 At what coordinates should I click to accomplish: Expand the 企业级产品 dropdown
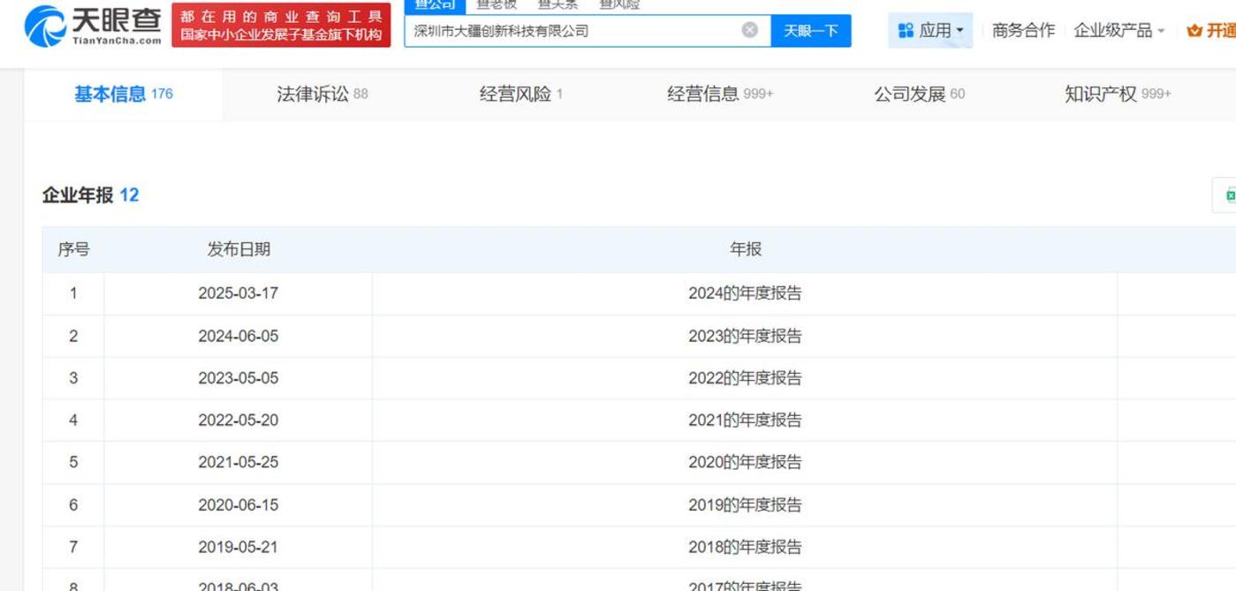pyautogui.click(x=1118, y=31)
